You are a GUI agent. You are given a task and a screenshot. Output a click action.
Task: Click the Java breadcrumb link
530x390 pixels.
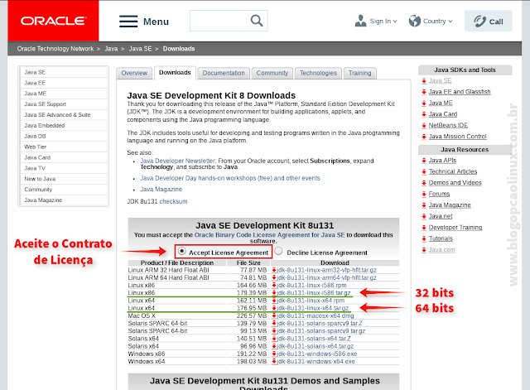[111, 49]
